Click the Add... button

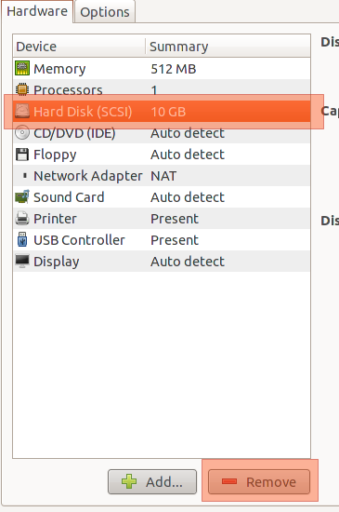tap(152, 481)
